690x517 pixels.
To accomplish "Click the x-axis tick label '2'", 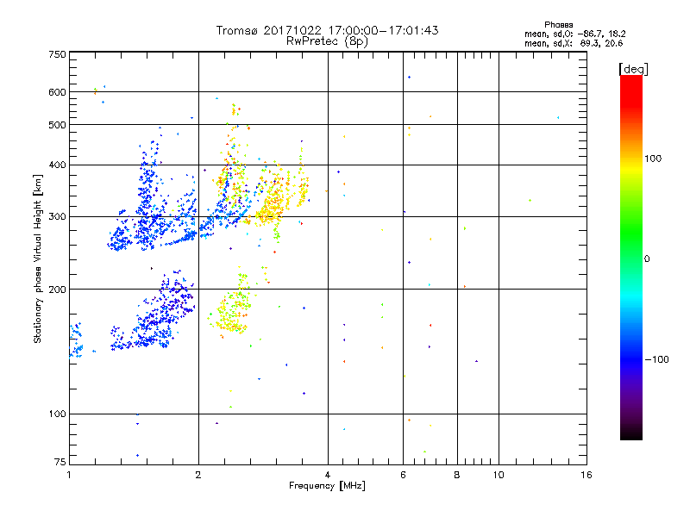I will (x=198, y=475).
